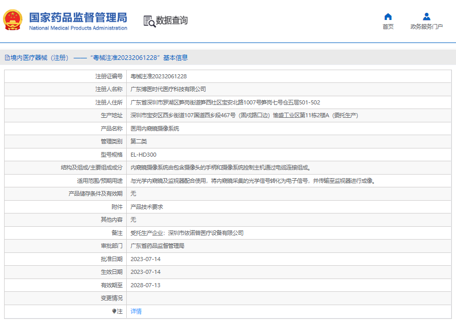This screenshot has height=321, width=456.
Task: Open the 详情 link
Action: [x=136, y=311]
